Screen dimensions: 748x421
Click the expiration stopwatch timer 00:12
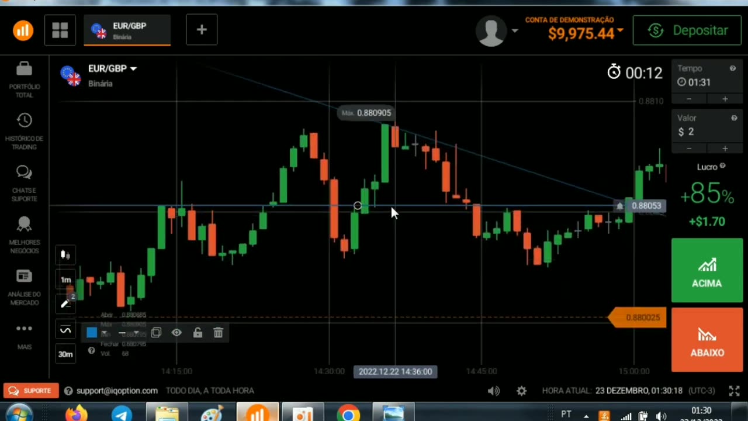(x=635, y=73)
